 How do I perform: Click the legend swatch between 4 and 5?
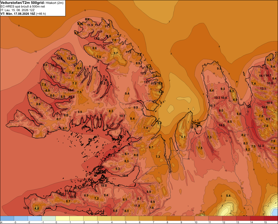pyautogui.click(x=118, y=218)
